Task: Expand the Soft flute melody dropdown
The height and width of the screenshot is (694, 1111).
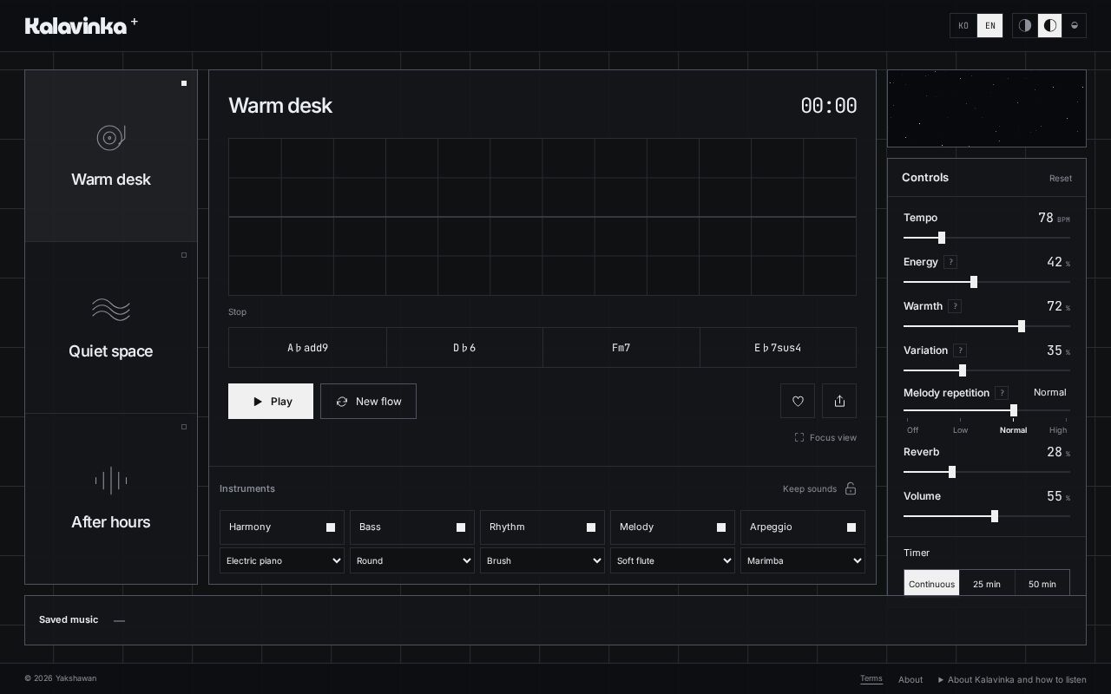Action: 673,560
